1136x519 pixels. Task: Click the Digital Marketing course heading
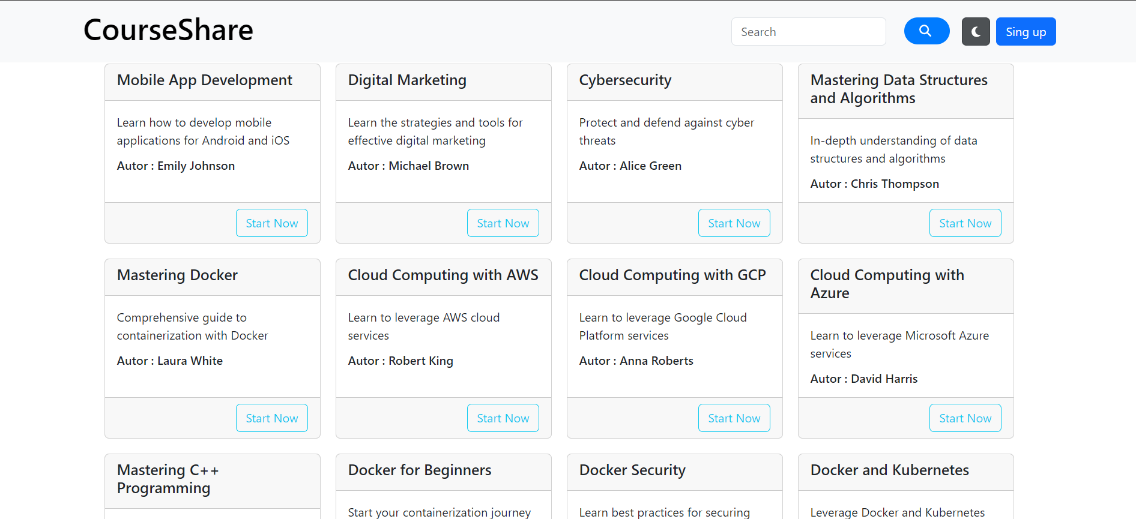[407, 80]
